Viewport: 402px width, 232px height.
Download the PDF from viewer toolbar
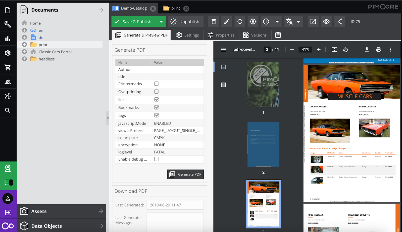pyautogui.click(x=367, y=50)
